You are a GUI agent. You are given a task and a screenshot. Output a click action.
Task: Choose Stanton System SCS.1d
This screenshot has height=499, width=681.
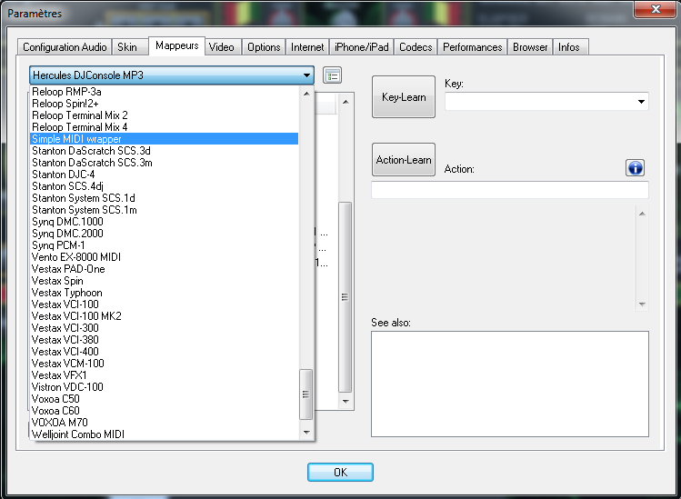[x=165, y=198]
